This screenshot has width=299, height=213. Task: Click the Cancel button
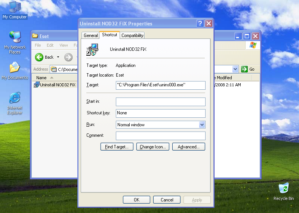tap(167, 200)
